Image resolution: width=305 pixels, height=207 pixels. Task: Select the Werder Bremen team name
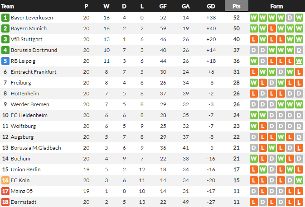click(29, 104)
